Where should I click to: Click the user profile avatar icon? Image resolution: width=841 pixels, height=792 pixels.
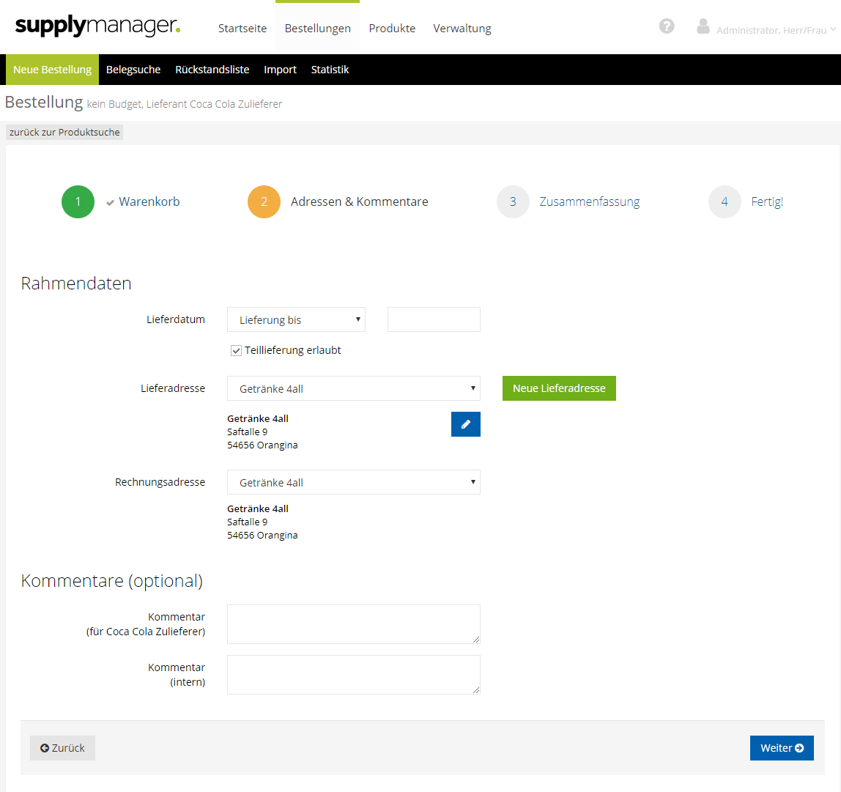coord(703,26)
